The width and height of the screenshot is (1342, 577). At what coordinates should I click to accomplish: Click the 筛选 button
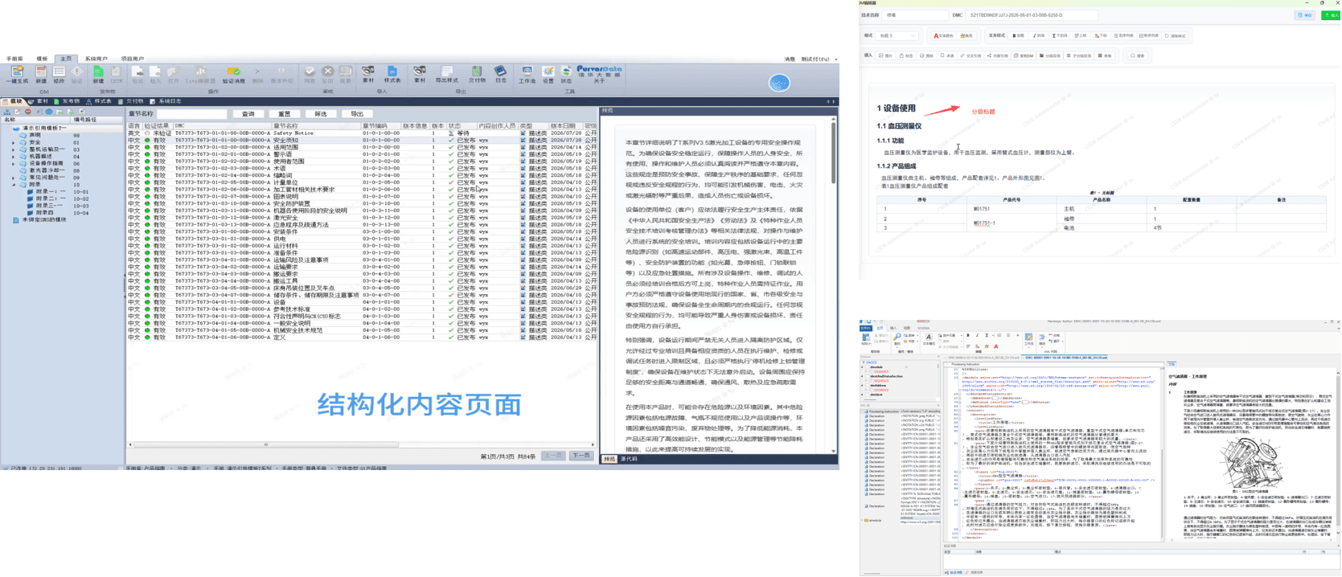click(321, 114)
